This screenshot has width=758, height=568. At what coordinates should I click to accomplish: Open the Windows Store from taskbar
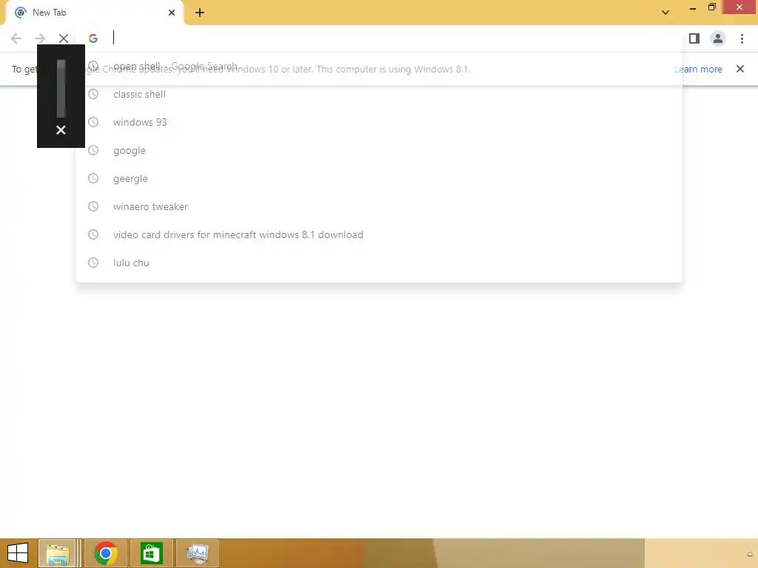(x=151, y=553)
